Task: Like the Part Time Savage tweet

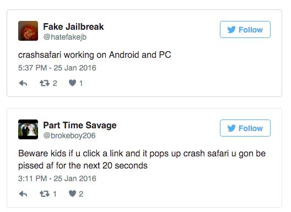Action: coord(72,194)
